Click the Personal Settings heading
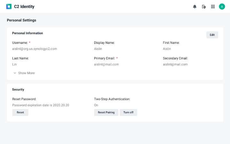The image size is (230, 144). click(22, 20)
